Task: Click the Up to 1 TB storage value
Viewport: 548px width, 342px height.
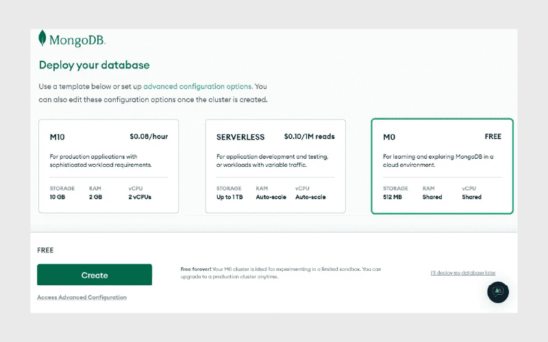Action: tap(229, 197)
